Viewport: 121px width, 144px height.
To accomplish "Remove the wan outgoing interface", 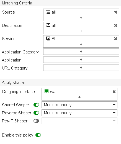I will (x=114, y=92).
